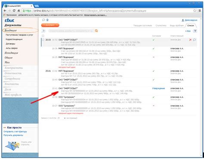
Task: Open Отправить счет-фактуру help link
Action: pos(15,131)
